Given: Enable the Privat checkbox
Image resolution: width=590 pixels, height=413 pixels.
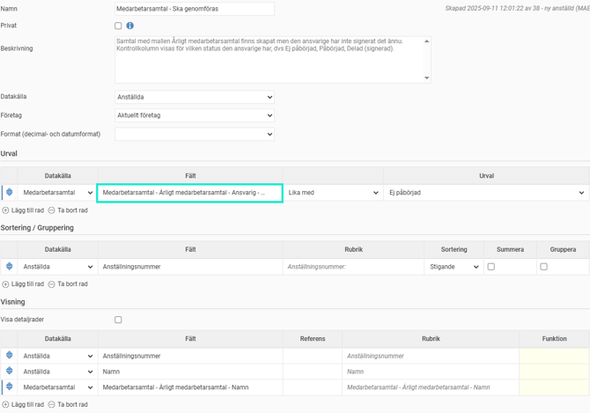Looking at the screenshot, I should click(x=119, y=26).
